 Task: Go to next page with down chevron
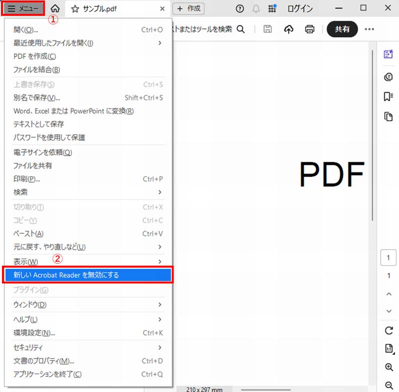389,311
